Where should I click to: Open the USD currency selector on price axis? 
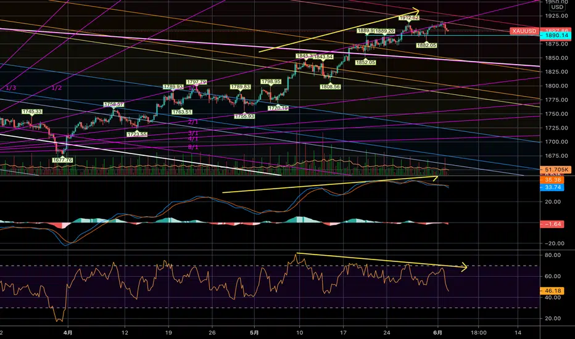click(x=557, y=7)
